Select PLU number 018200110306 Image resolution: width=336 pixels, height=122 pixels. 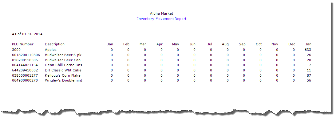tap(25, 60)
